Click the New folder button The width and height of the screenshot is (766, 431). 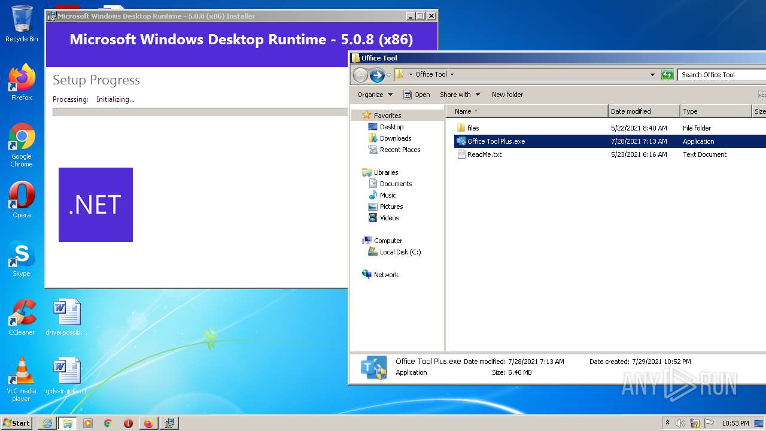pos(507,95)
